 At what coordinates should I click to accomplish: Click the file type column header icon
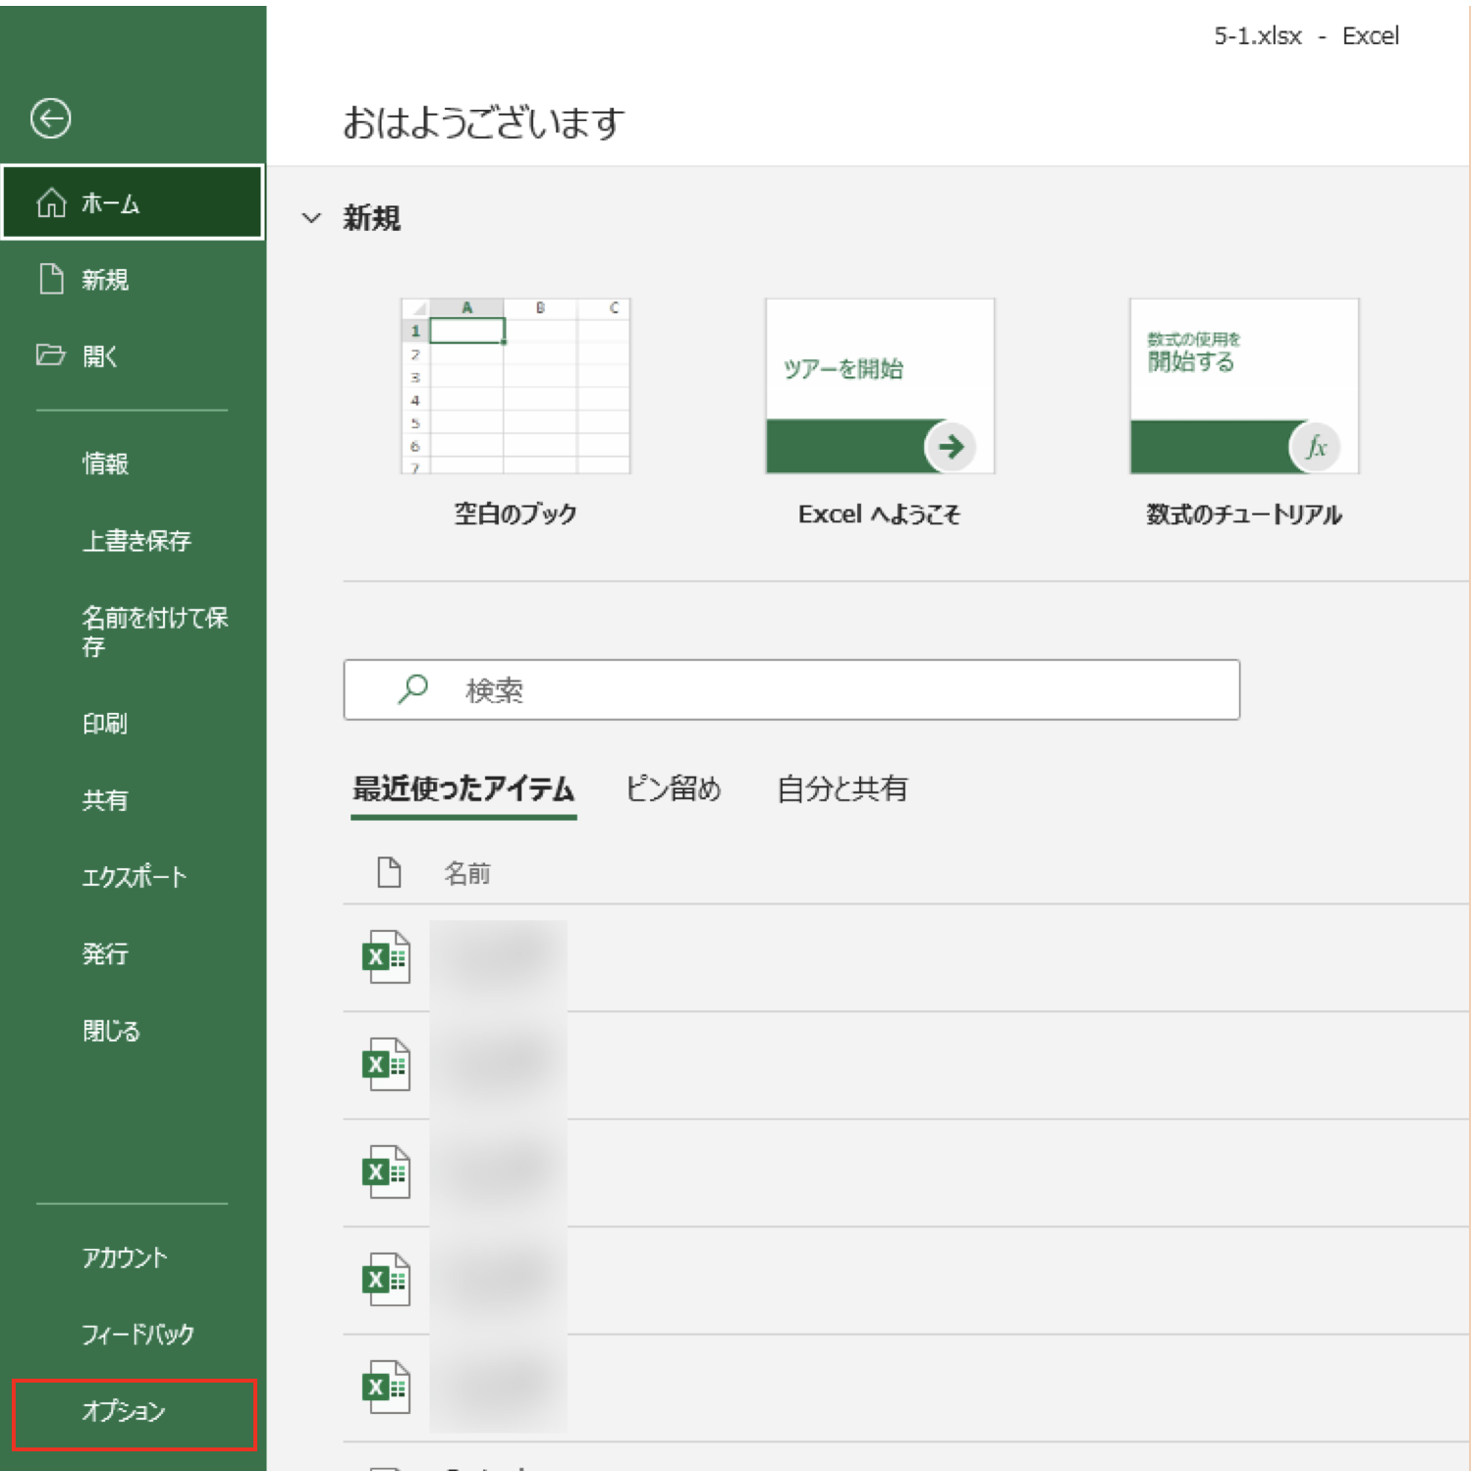(x=389, y=872)
